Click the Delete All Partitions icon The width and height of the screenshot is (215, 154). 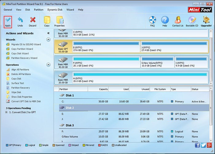pyautogui.click(x=8, y=74)
